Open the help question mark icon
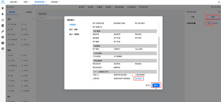Viewport: 221px width, 102px height. click(x=3, y=43)
